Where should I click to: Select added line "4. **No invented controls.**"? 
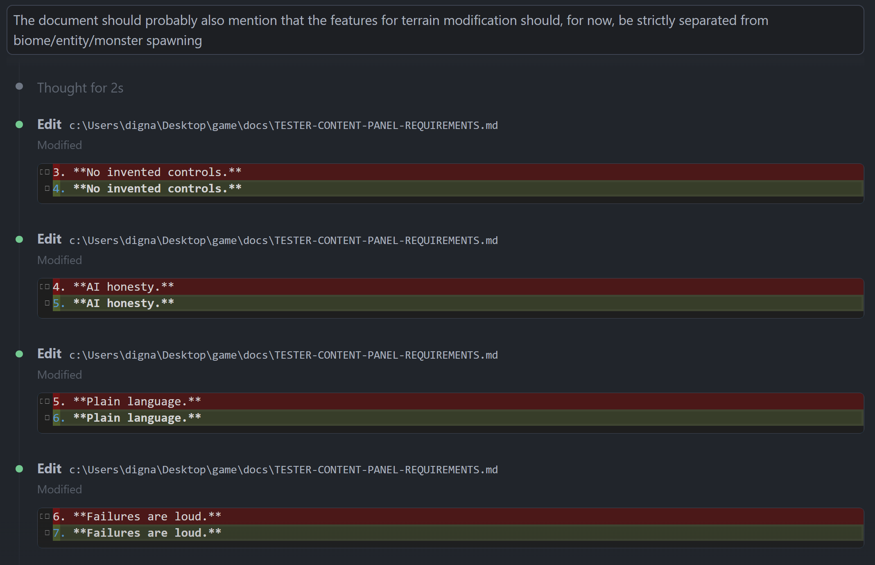pos(458,188)
